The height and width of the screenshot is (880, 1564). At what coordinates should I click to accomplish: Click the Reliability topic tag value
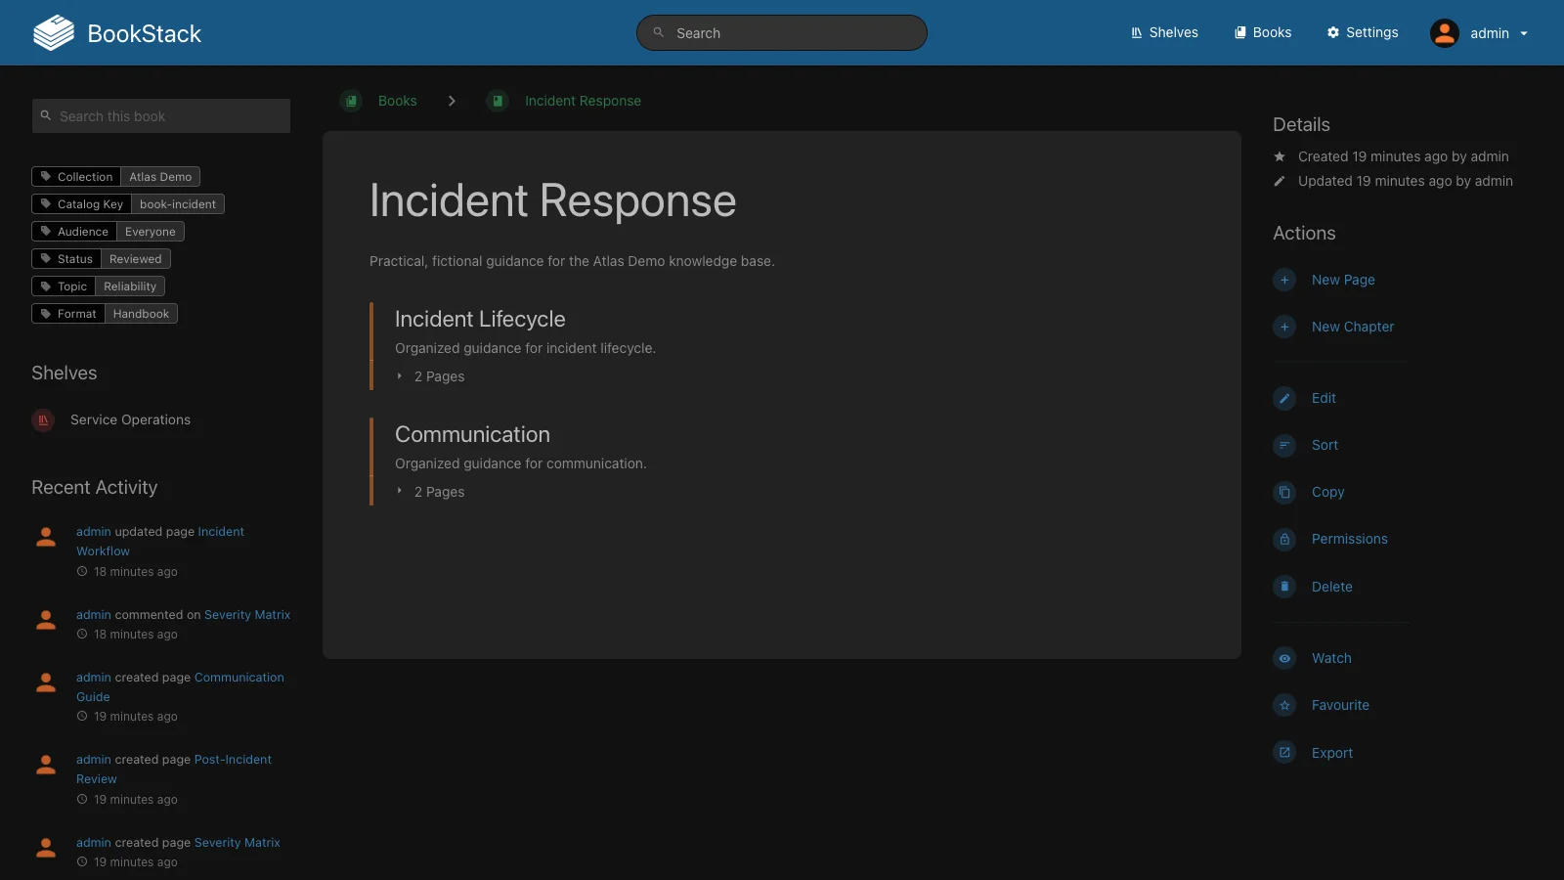point(130,286)
